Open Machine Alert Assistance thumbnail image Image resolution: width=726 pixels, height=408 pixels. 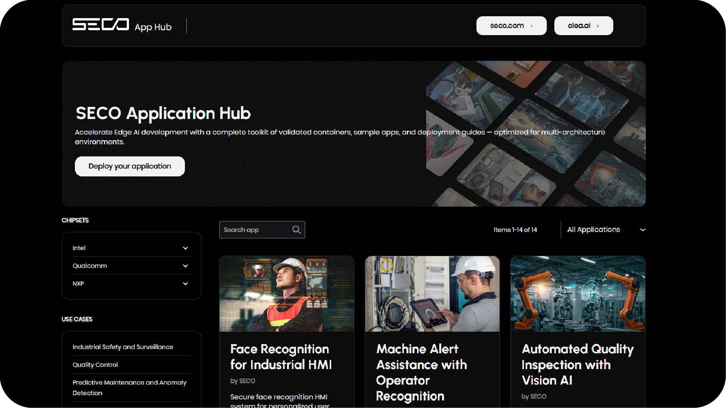coord(432,294)
